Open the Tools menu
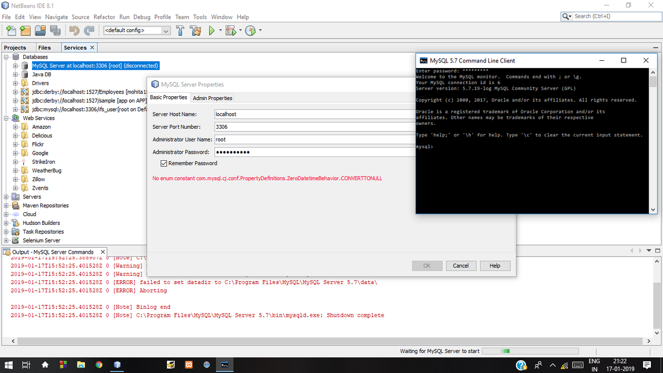 199,17
